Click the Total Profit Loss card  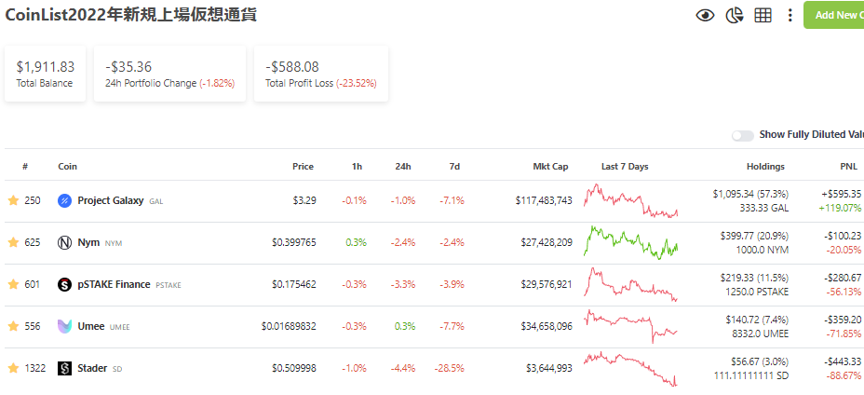(x=321, y=74)
